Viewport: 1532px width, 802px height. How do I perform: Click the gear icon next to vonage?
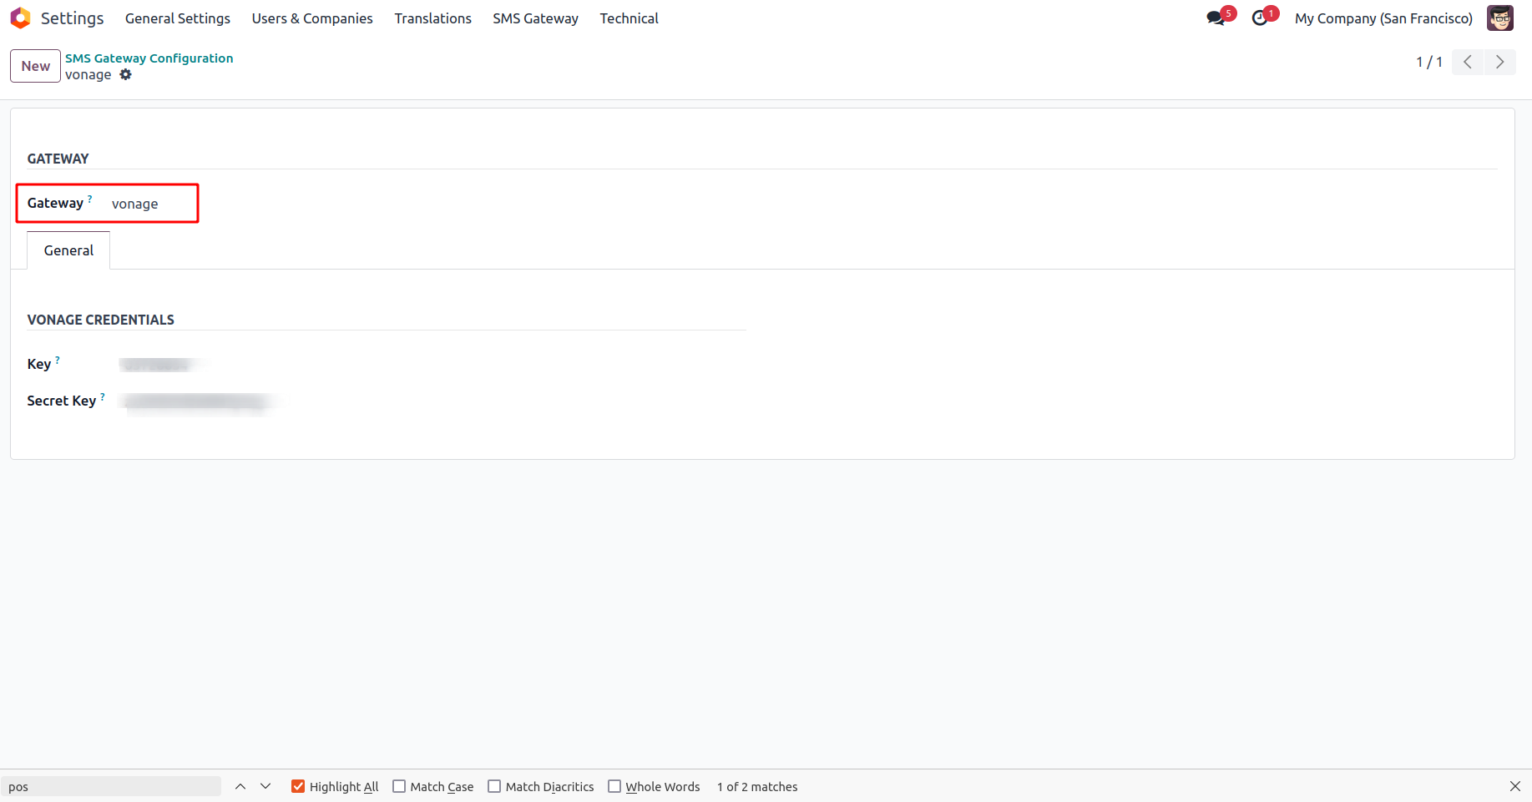pos(125,74)
